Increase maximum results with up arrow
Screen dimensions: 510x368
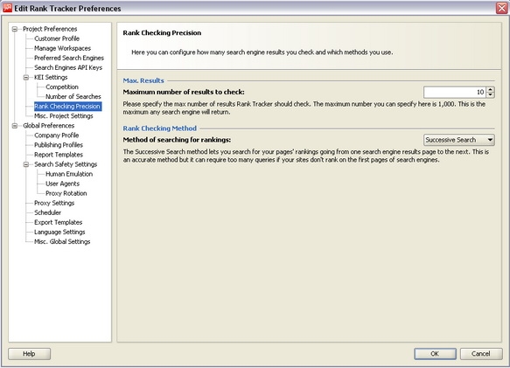(x=491, y=89)
